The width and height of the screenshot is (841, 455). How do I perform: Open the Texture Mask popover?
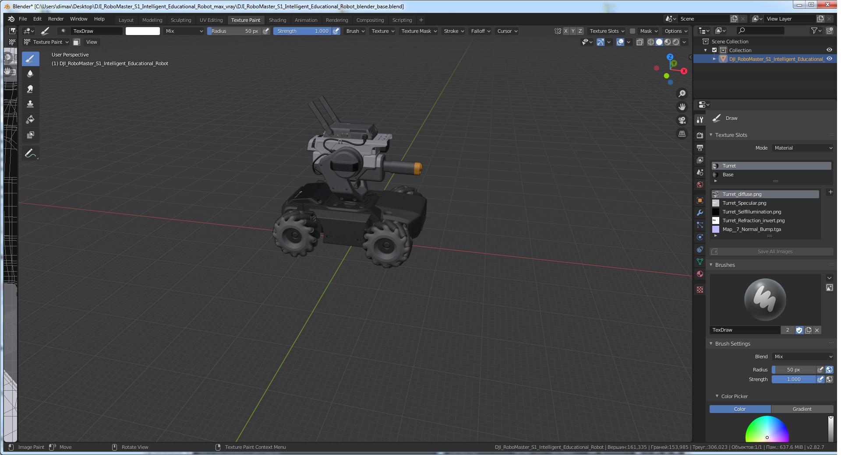point(419,31)
